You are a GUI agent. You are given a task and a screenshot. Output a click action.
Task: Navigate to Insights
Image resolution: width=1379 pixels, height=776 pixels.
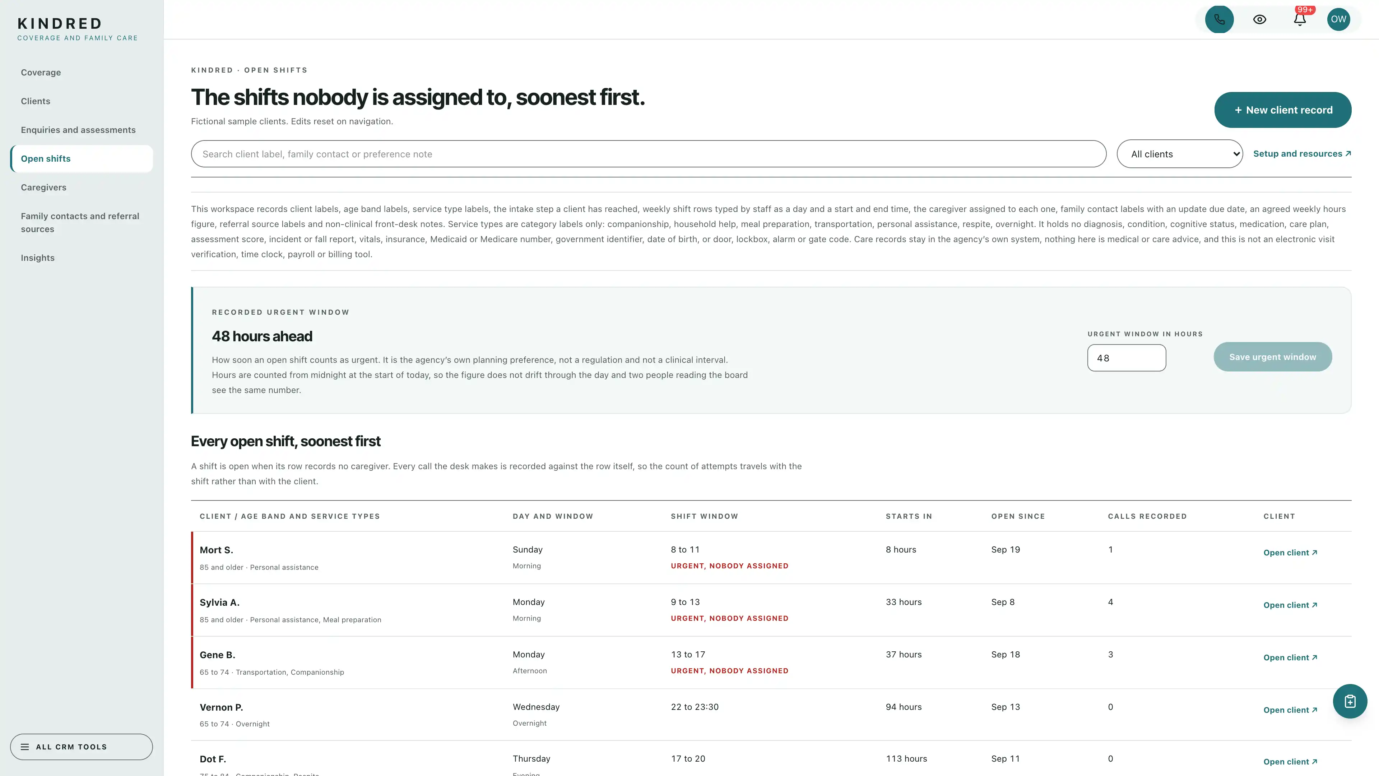pos(37,258)
